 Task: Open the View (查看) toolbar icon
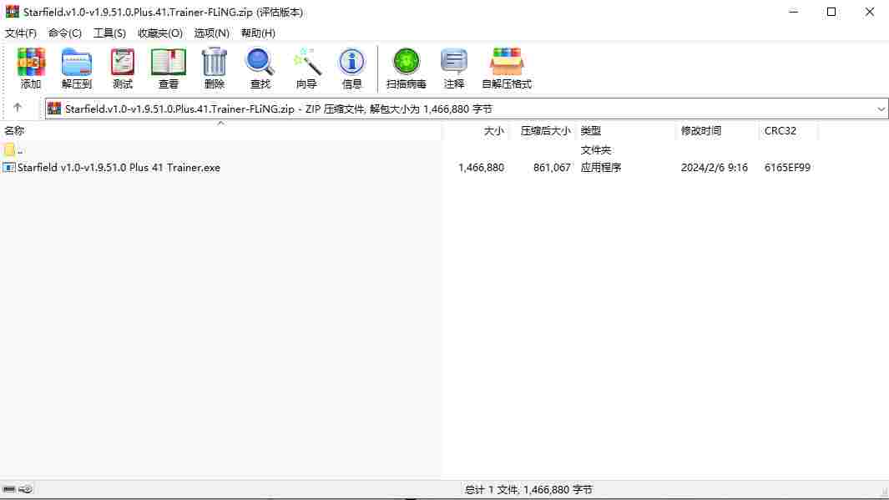coord(169,68)
